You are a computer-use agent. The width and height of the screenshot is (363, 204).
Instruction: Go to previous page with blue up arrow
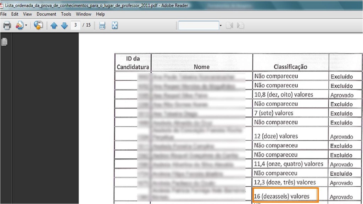[x=54, y=25]
